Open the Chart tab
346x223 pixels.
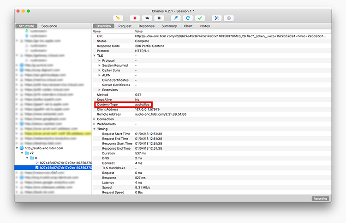tap(188, 26)
